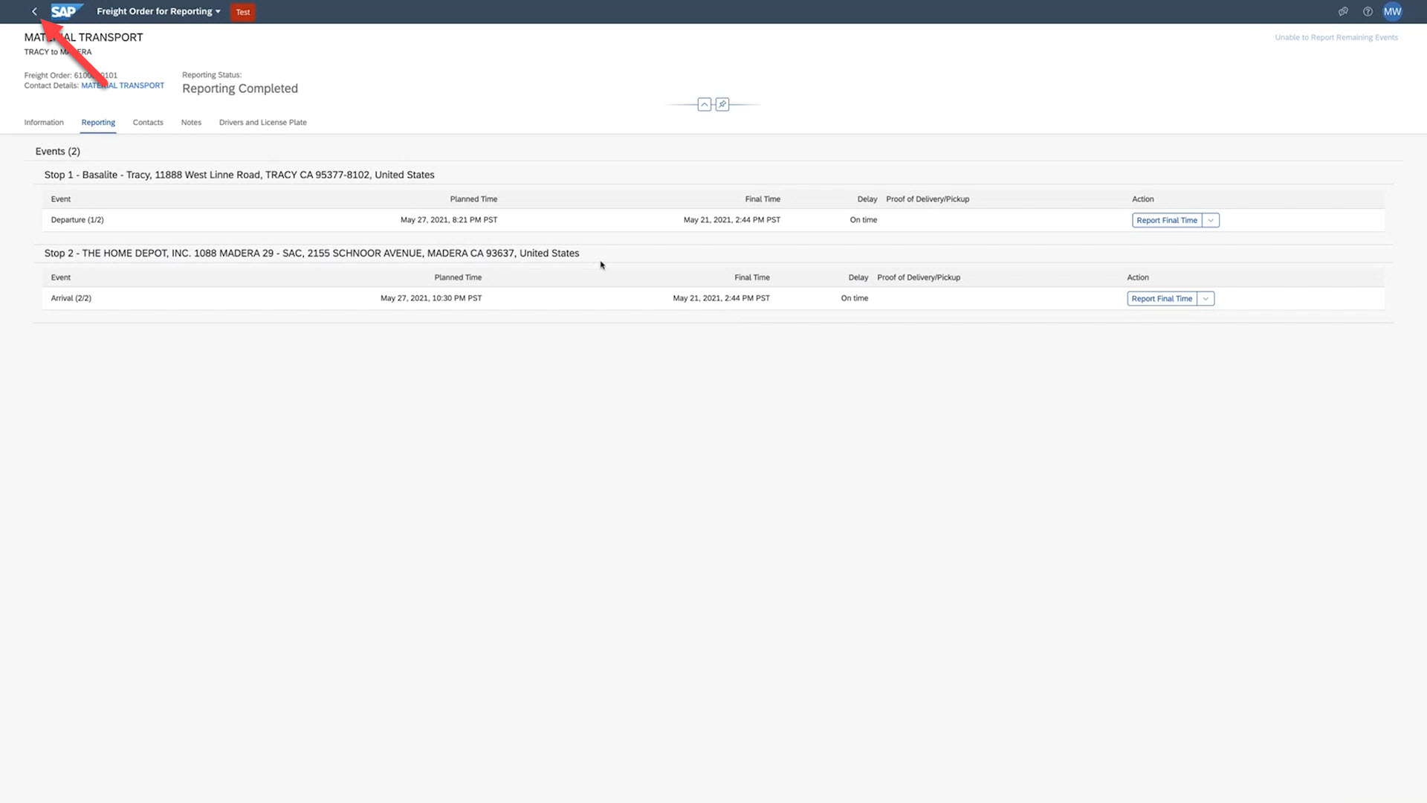
Task: Click the Departure row's On time delay value
Action: coord(864,220)
